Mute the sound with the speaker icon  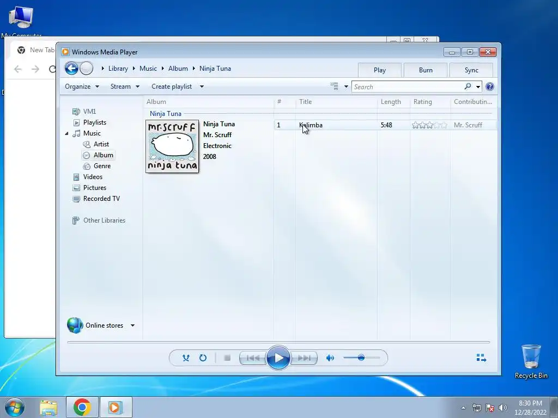tap(330, 358)
